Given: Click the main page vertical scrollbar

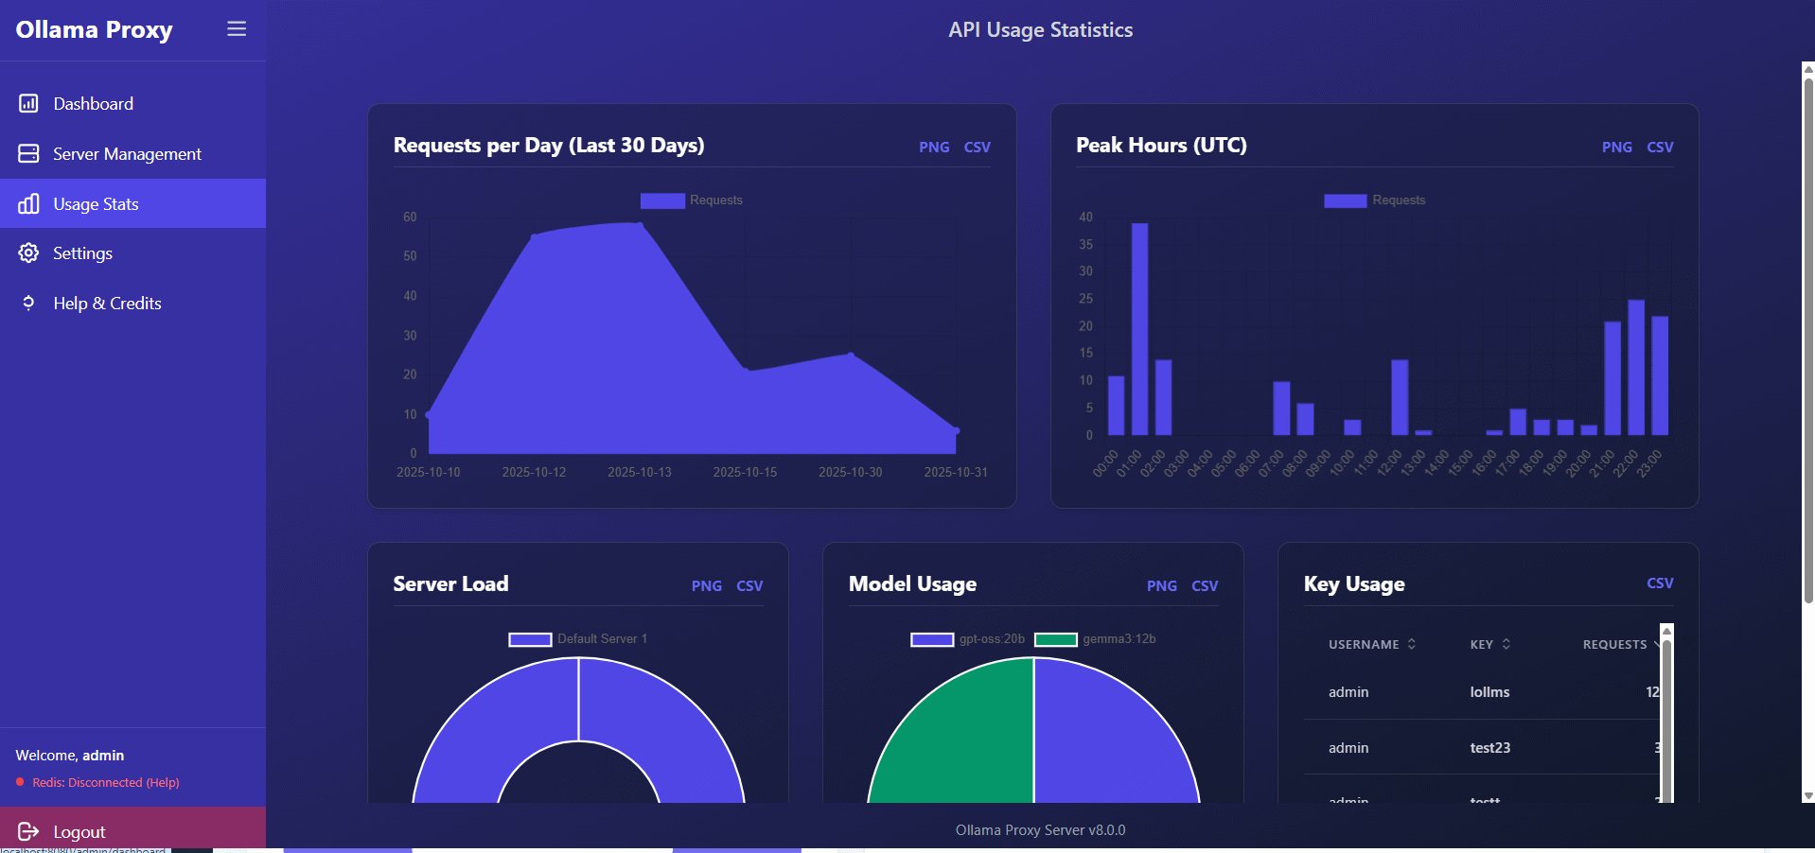Looking at the screenshot, I should [x=1808, y=340].
